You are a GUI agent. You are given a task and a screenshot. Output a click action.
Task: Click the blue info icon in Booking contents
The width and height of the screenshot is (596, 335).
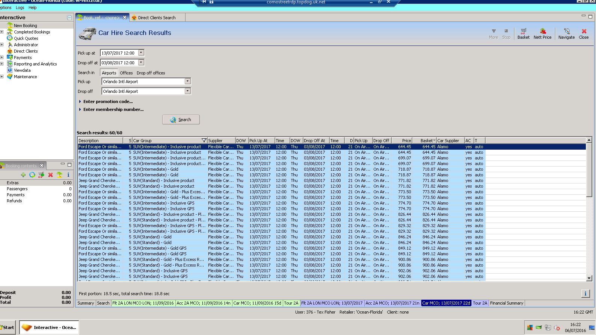coord(68,175)
